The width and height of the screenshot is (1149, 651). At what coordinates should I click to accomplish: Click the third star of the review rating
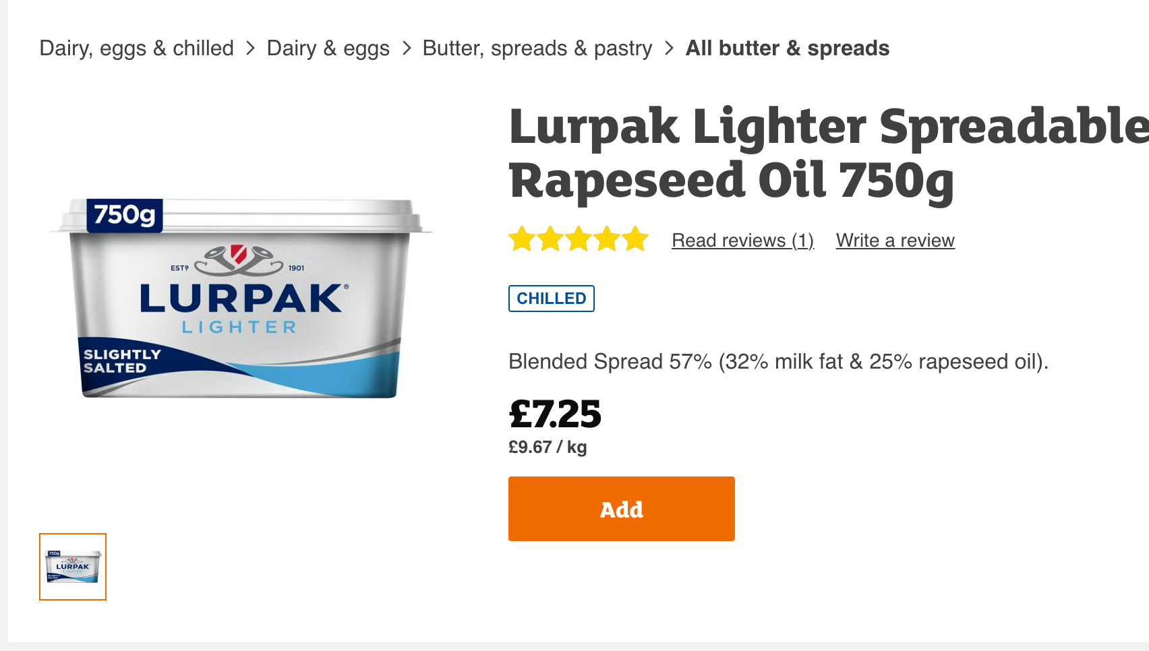(579, 239)
